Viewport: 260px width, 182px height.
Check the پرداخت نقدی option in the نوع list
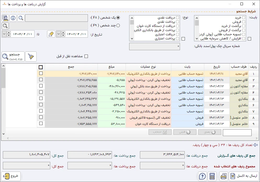click(177, 22)
